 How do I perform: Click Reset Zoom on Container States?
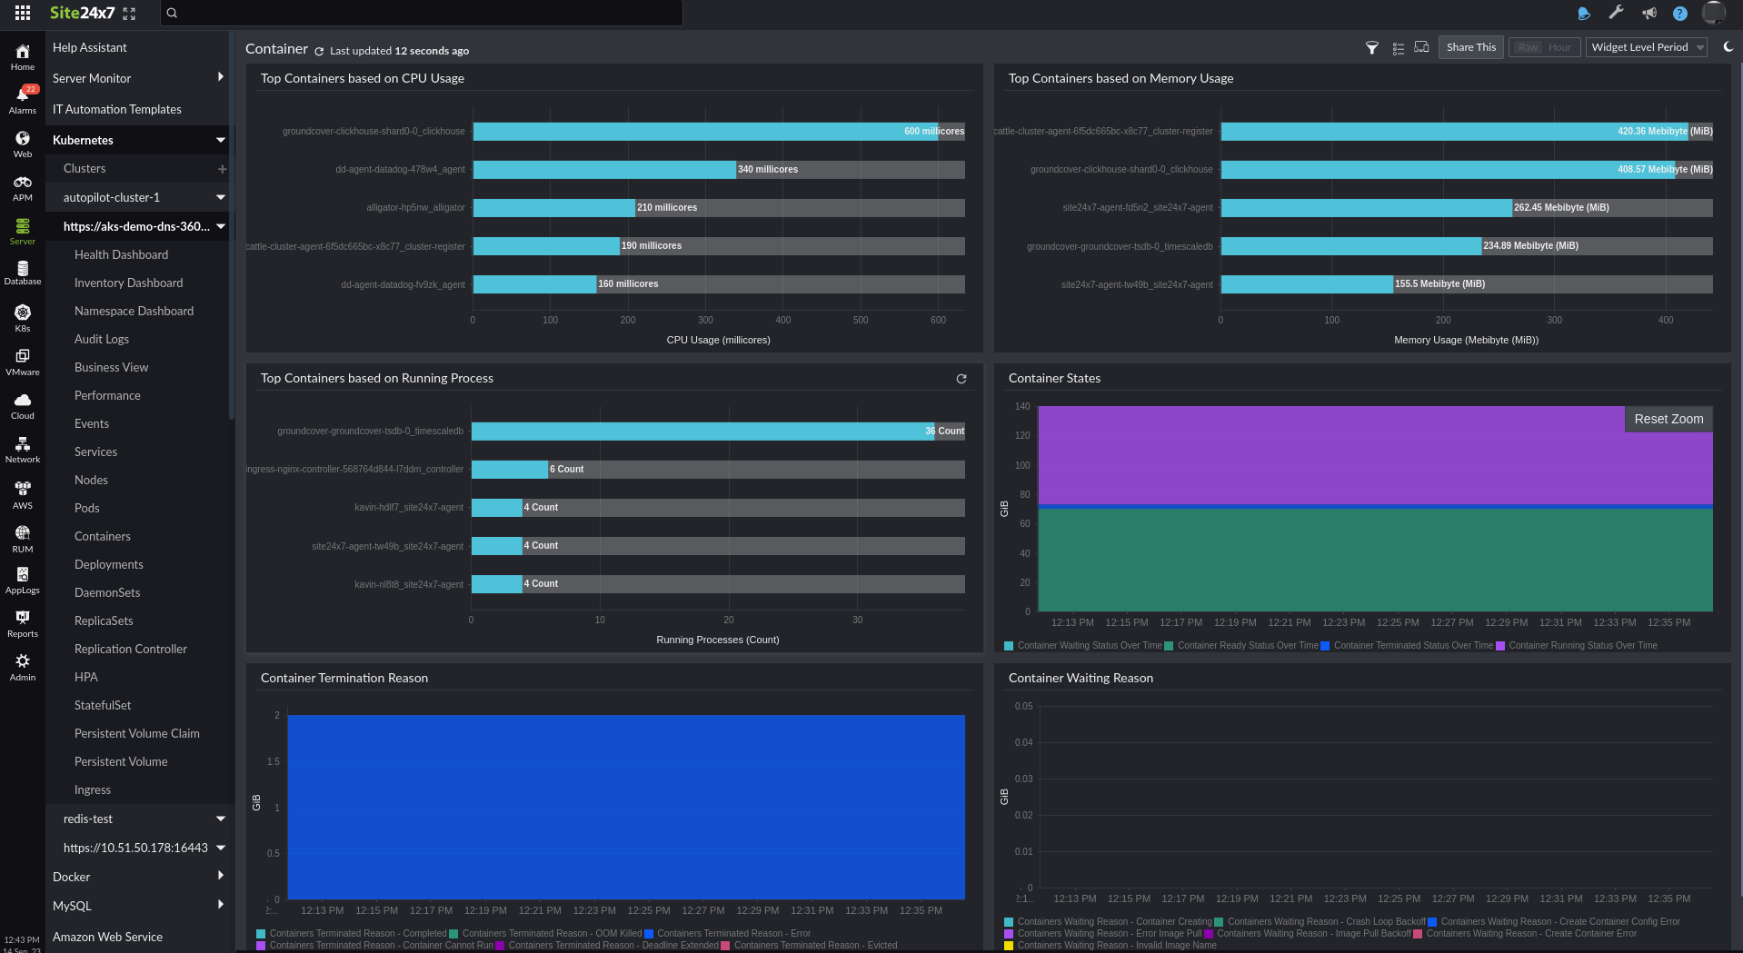[x=1668, y=419]
